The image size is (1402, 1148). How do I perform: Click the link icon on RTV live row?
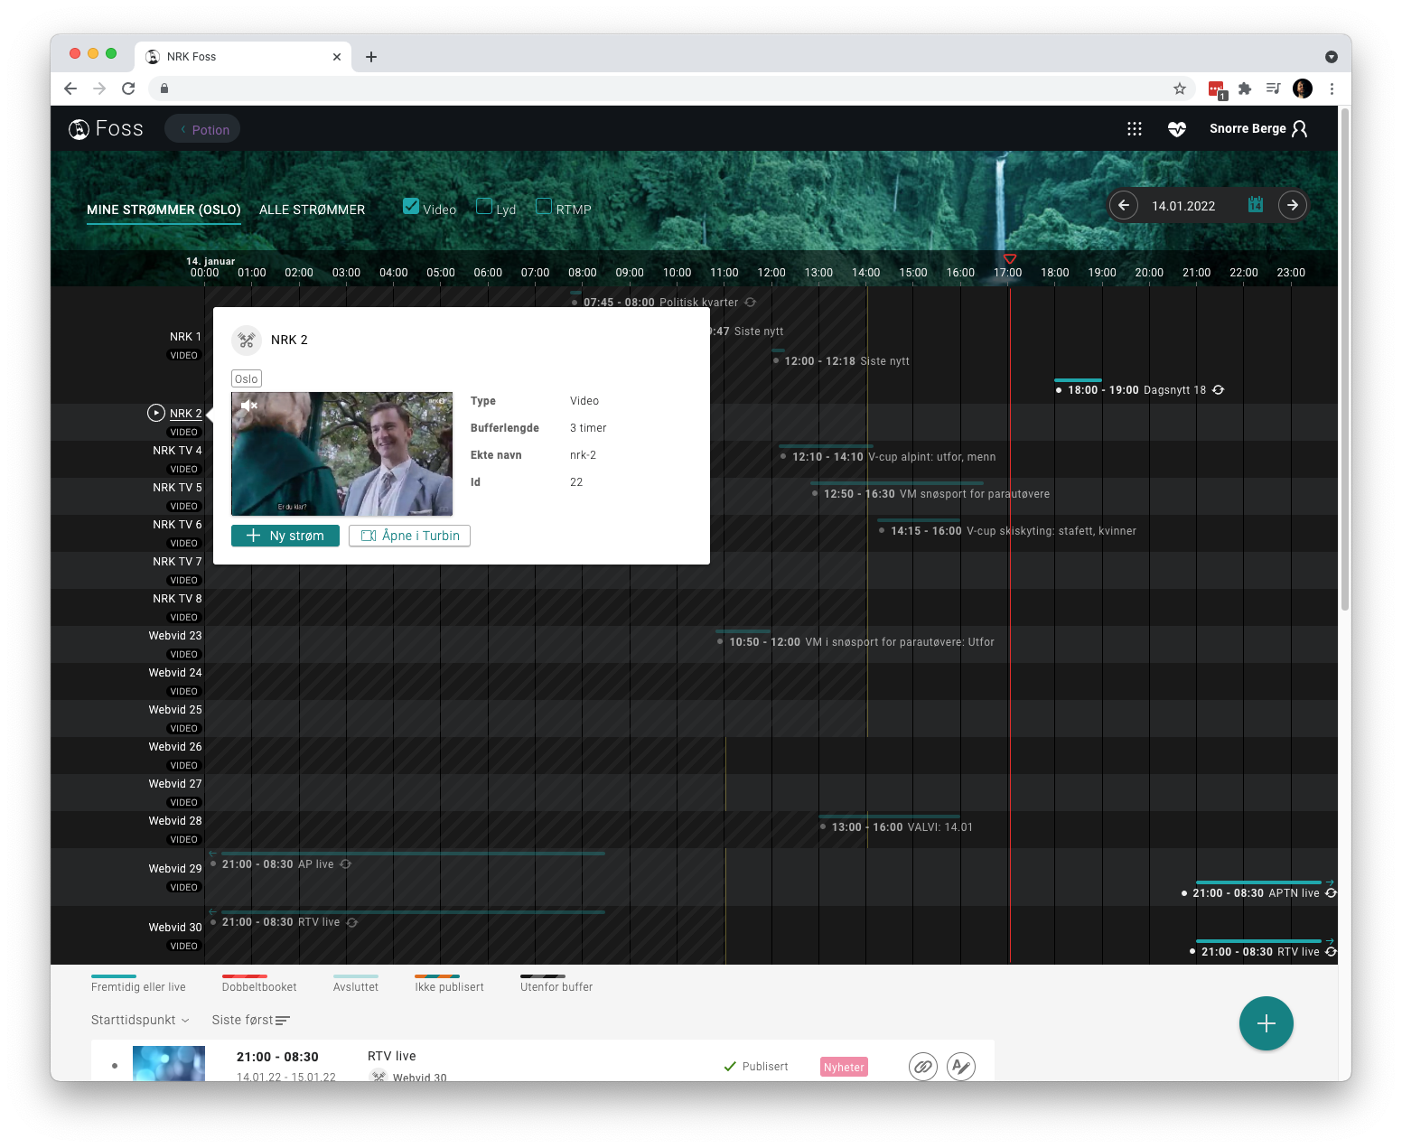tap(922, 1067)
